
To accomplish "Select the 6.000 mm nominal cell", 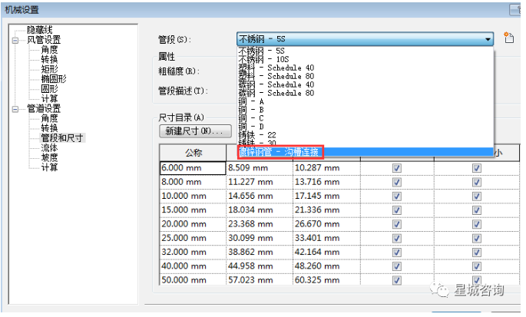I will (193, 168).
